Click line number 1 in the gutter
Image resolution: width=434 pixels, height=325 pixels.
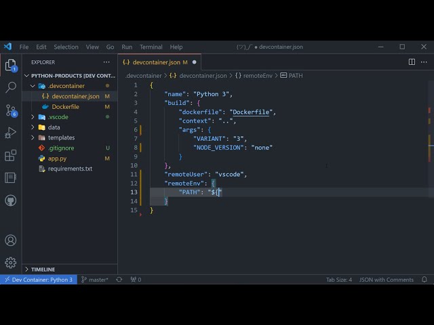[x=136, y=85]
